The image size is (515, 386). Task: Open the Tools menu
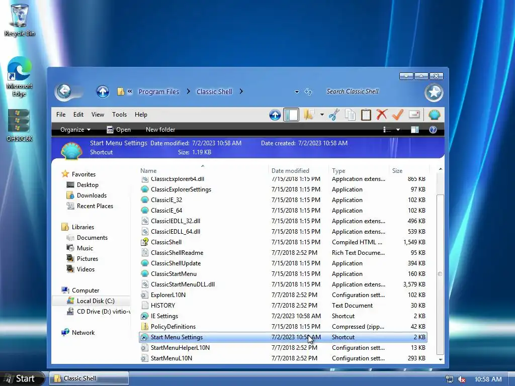point(119,115)
